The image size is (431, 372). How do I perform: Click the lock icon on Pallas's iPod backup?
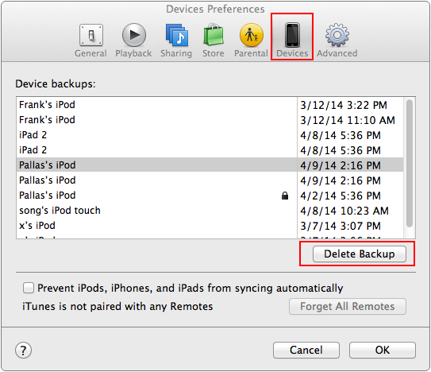point(285,196)
